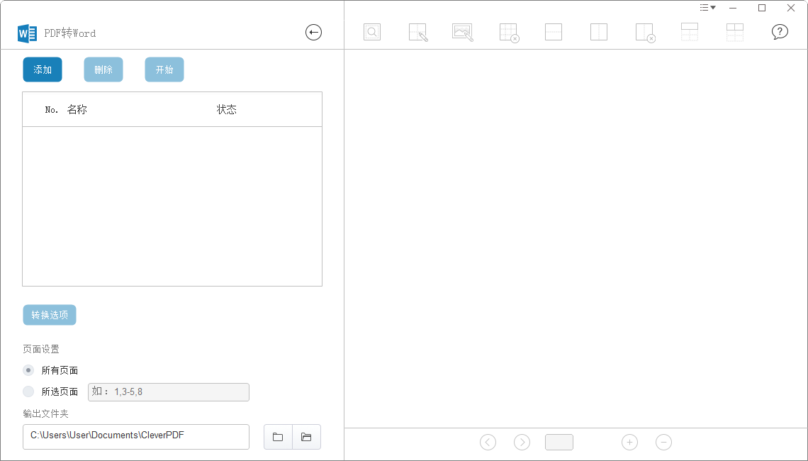
Task: Open the list view menu at top right
Action: point(707,7)
